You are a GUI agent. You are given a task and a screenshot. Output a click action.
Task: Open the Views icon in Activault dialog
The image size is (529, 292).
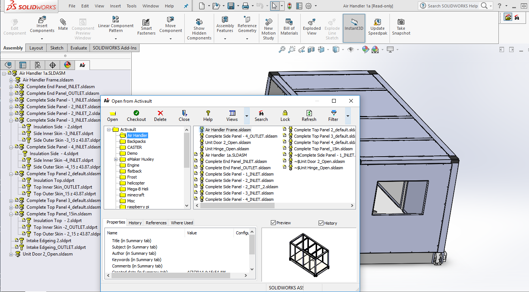[232, 116]
